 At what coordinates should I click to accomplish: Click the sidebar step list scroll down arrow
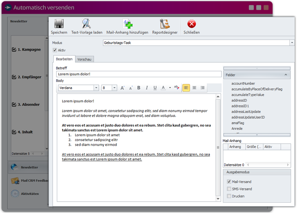[47, 149]
